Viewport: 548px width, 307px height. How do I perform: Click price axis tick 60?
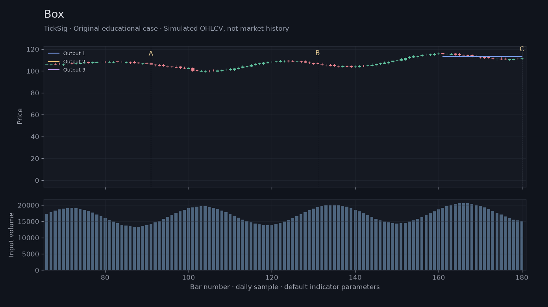click(35, 115)
